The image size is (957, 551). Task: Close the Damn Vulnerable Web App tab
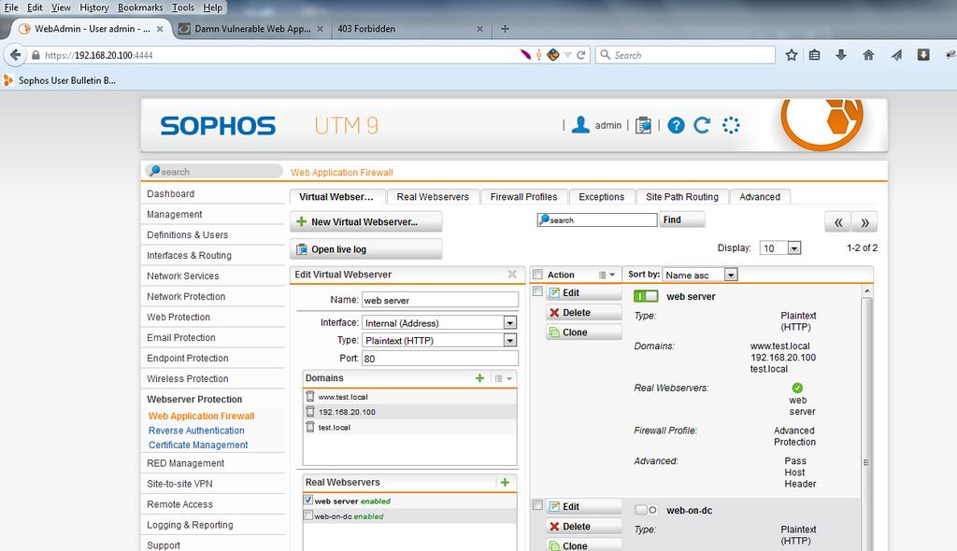coord(320,29)
